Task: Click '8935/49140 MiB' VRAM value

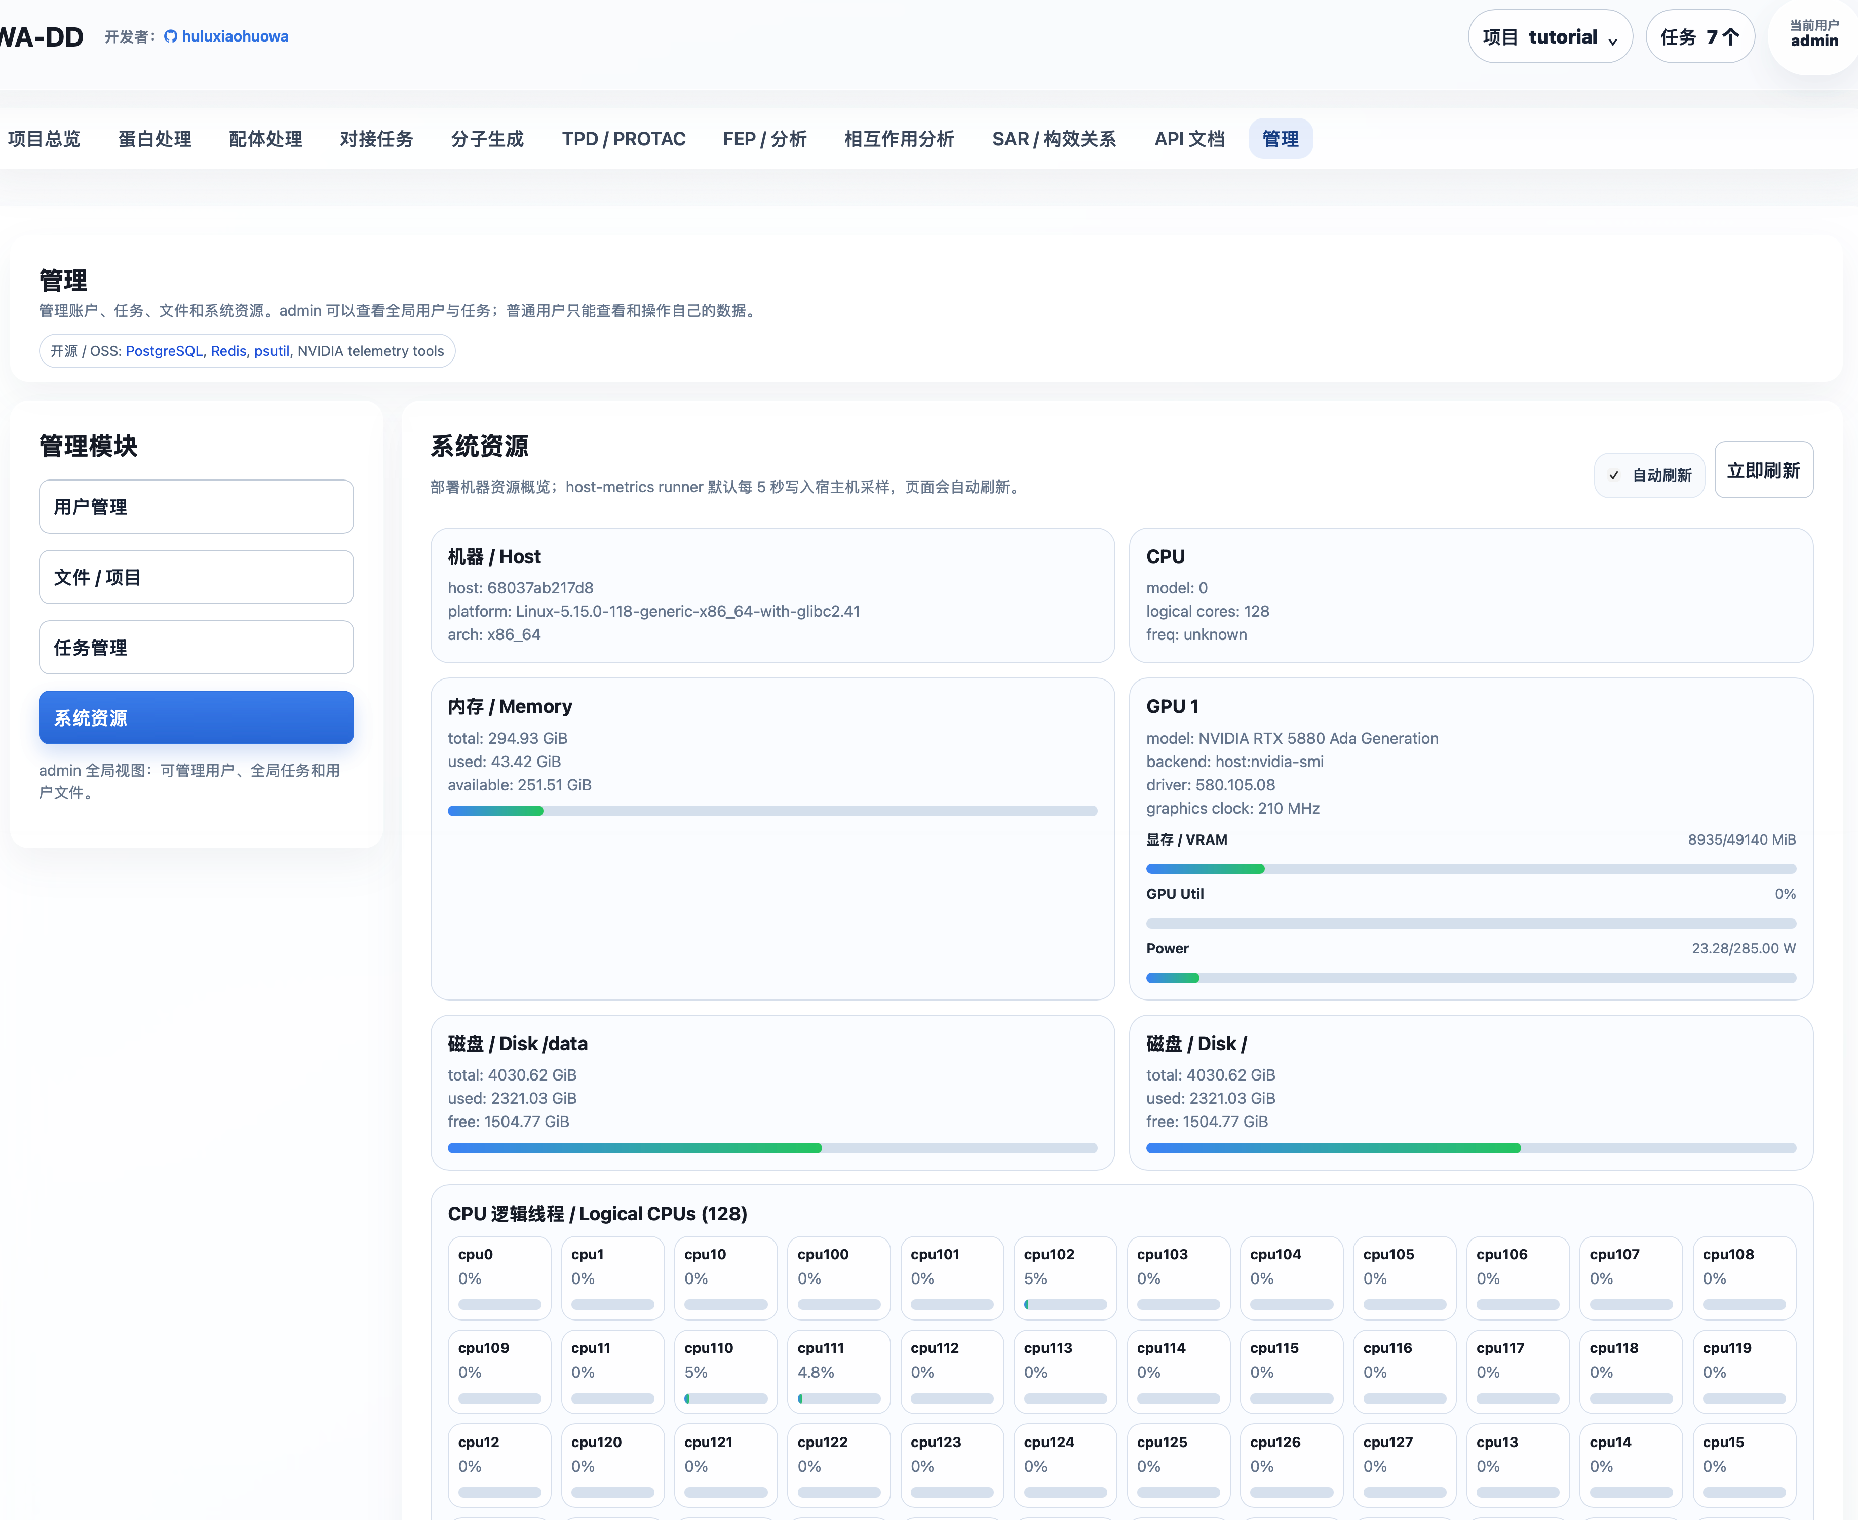Action: (x=1741, y=839)
